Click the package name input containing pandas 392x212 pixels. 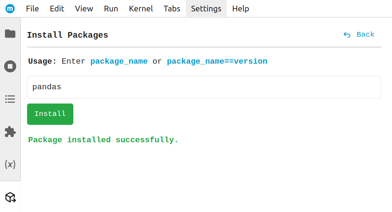(204, 87)
